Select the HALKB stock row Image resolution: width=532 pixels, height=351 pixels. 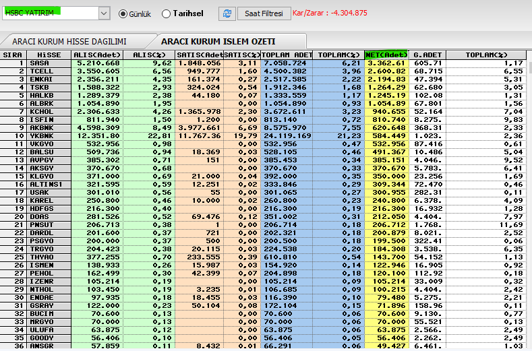pos(263,96)
